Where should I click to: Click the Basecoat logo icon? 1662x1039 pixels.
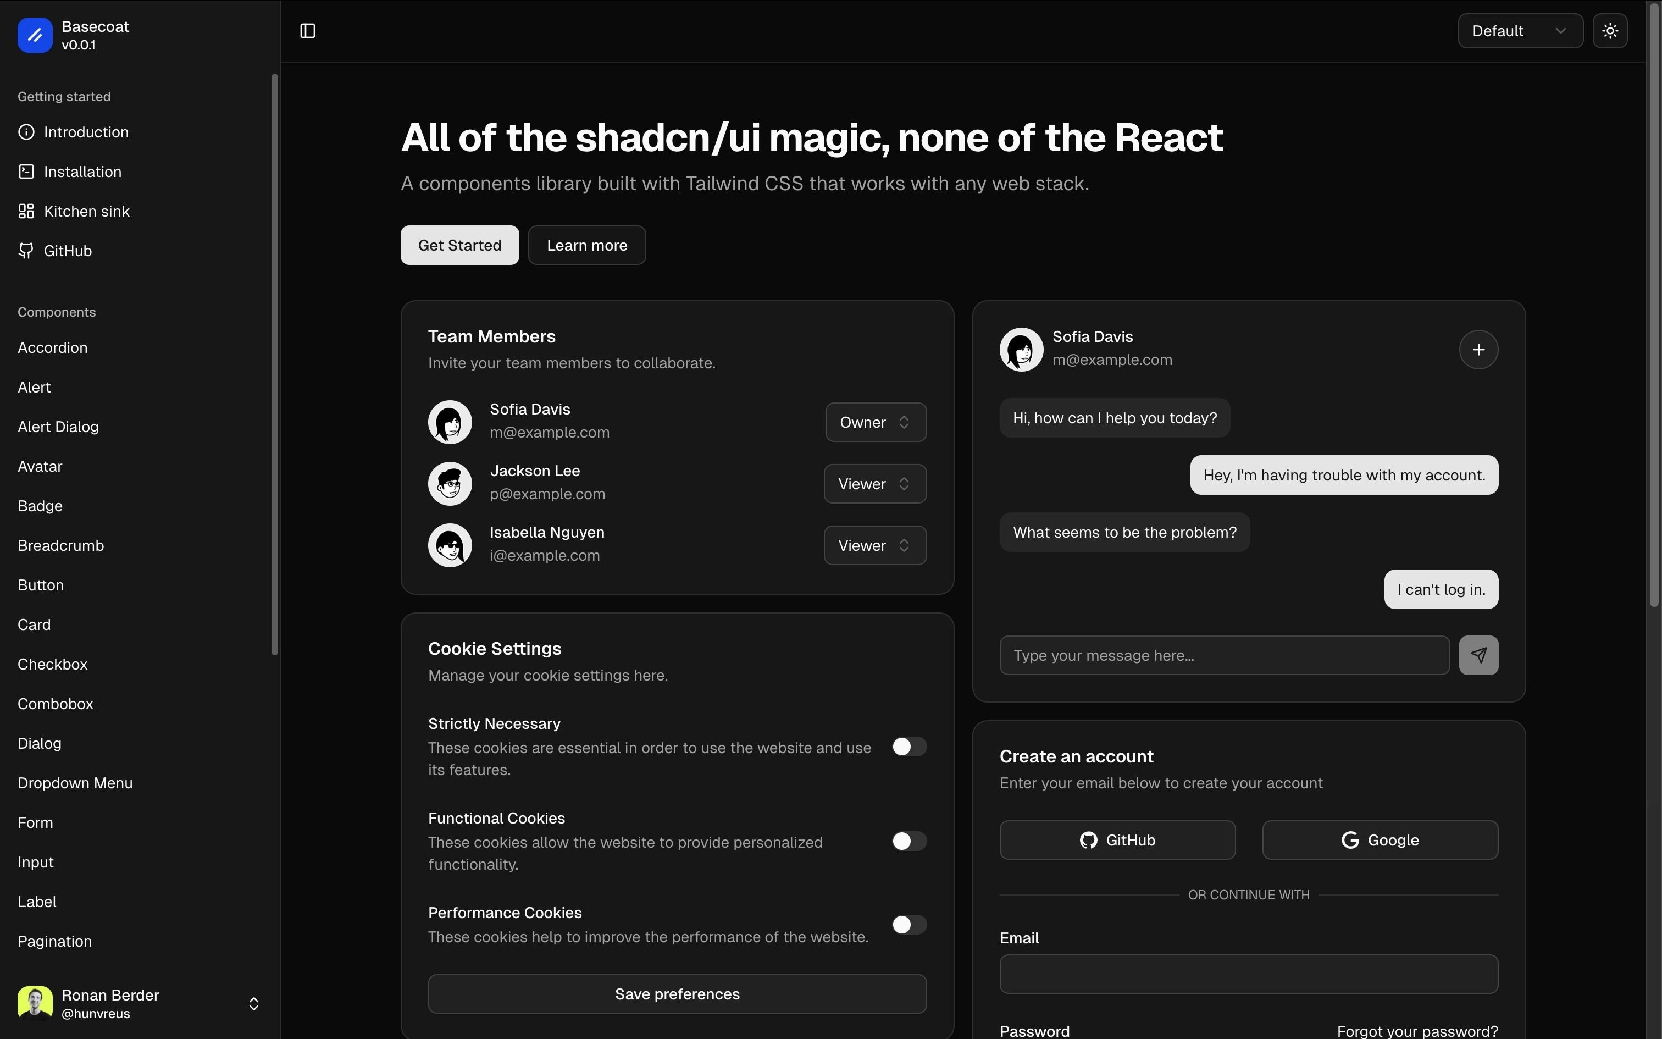[35, 35]
